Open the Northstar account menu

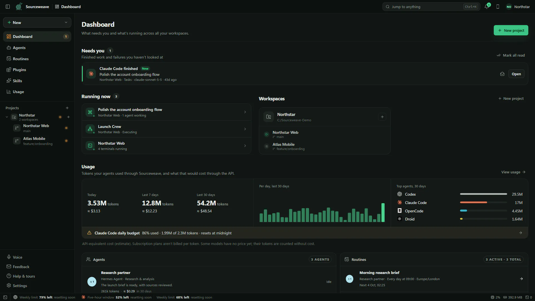click(518, 7)
